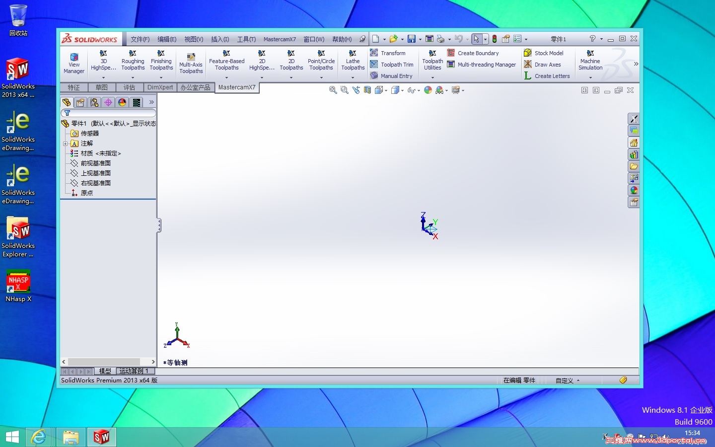This screenshot has height=447, width=715.
Task: Click the Edit Appearance color ball icon
Action: 428,90
